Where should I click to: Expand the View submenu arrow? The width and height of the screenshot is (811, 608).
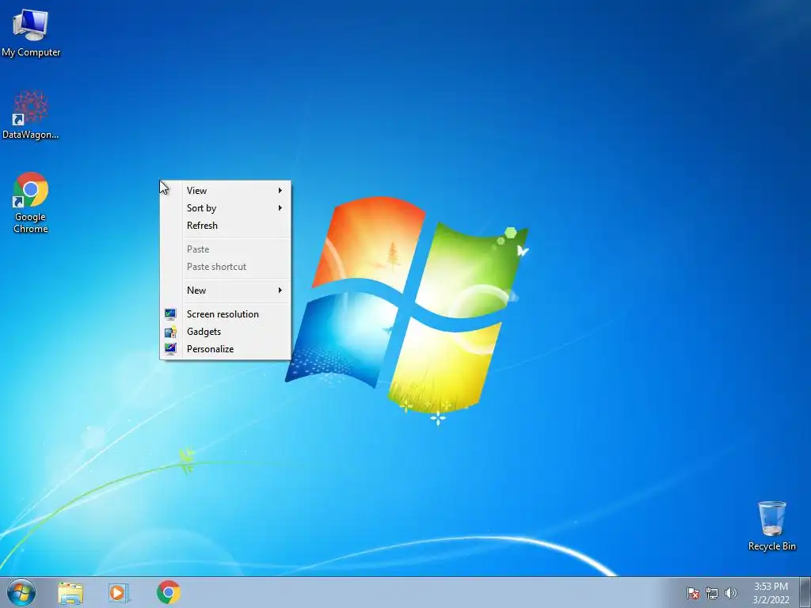pyautogui.click(x=280, y=190)
